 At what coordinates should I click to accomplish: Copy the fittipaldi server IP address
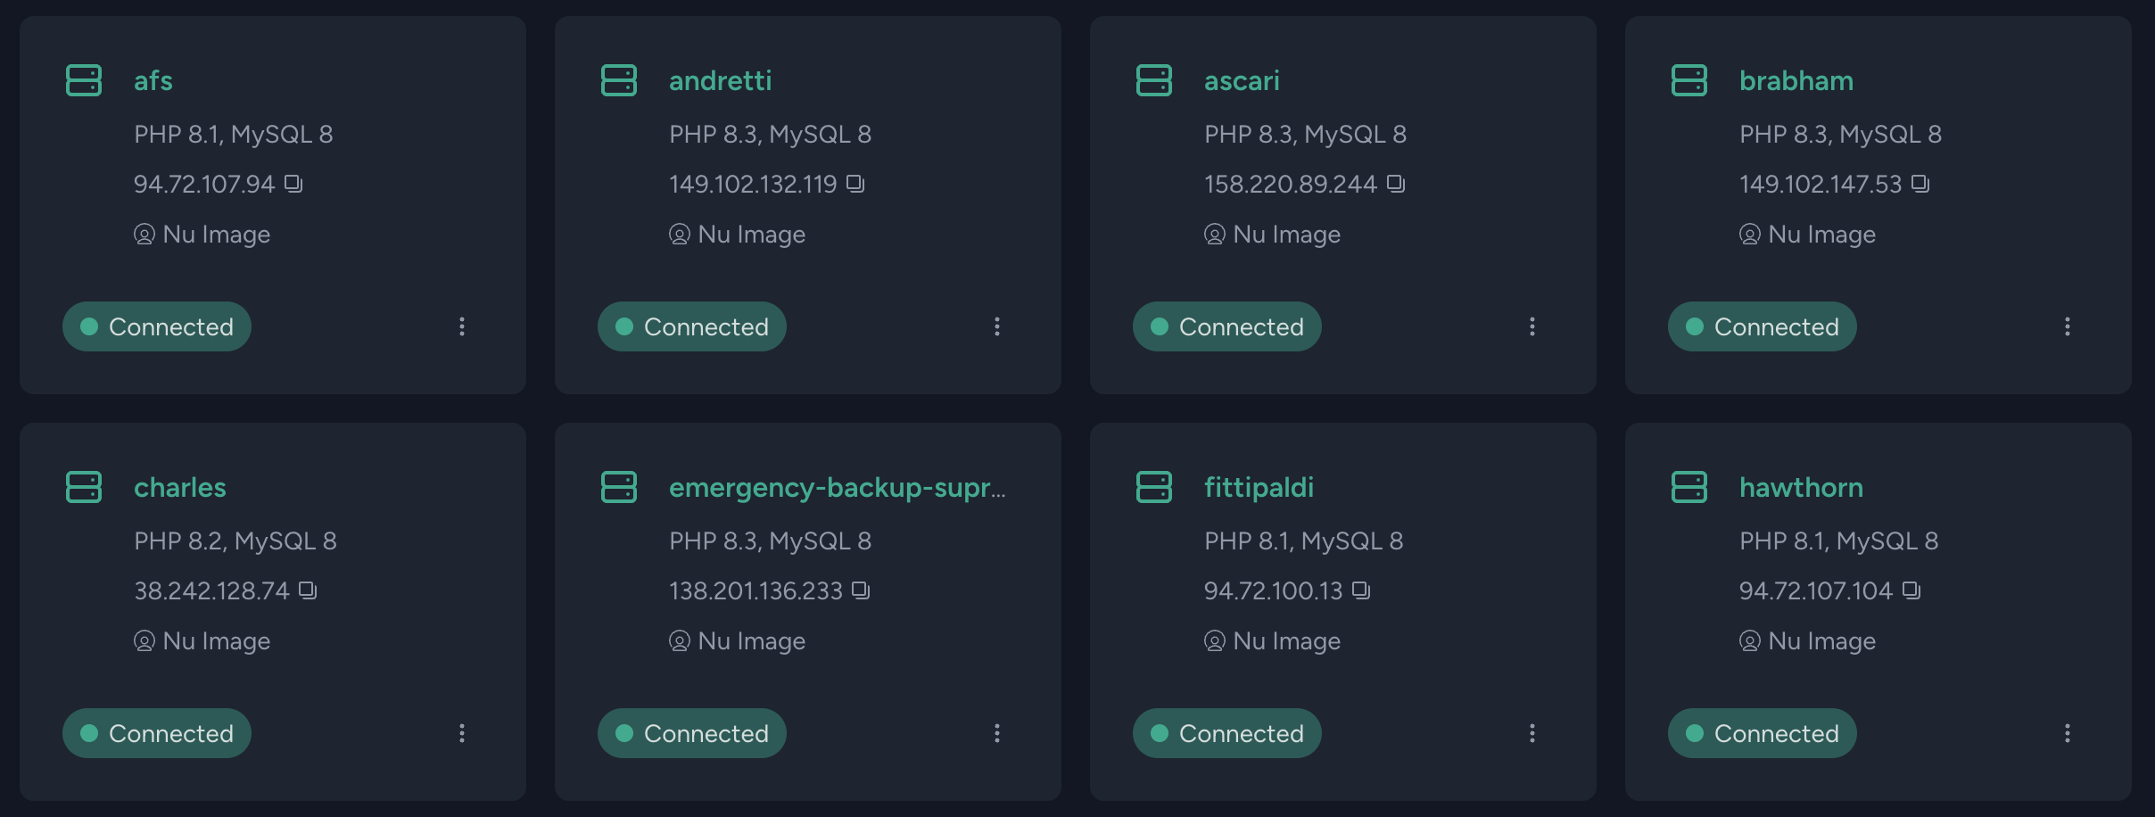tap(1361, 590)
